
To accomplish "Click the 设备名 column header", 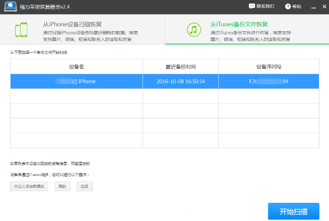I will pos(76,67).
